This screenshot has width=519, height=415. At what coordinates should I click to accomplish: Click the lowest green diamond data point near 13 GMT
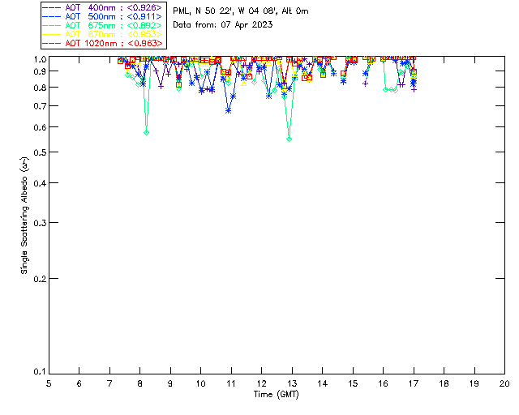tap(290, 139)
